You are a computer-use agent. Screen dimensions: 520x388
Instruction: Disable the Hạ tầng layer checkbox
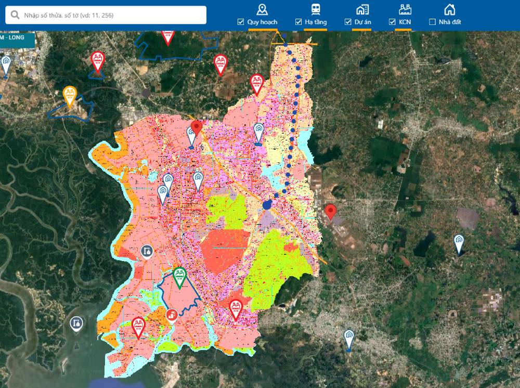(298, 22)
